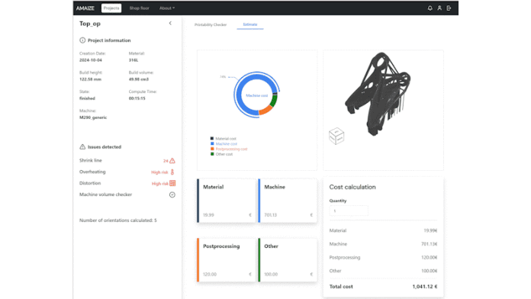Collapse the Top_op side panel chevron
The image size is (531, 299).
click(x=170, y=24)
